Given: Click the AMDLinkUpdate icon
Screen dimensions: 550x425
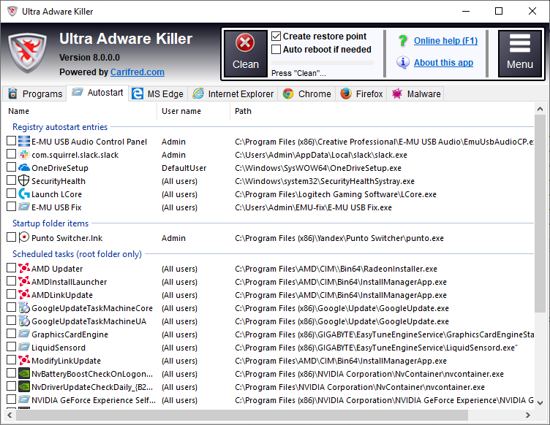Looking at the screenshot, I should click(x=24, y=294).
